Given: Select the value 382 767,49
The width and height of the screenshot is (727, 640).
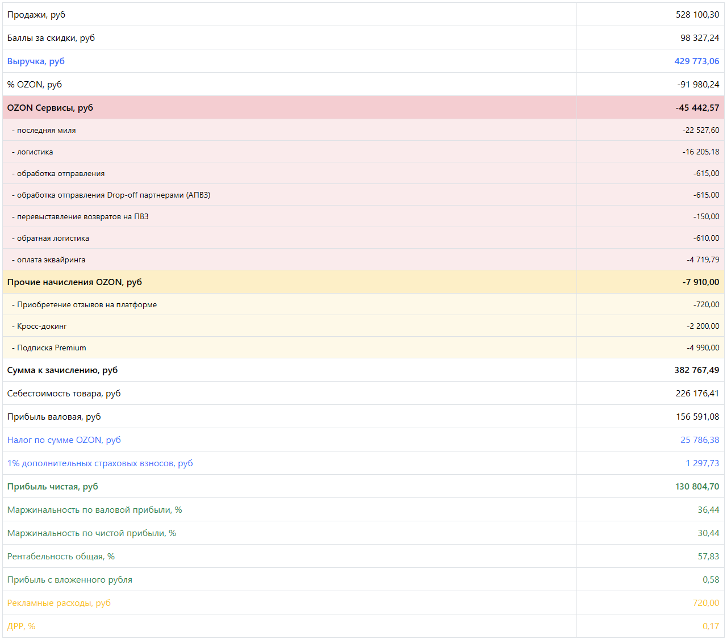Looking at the screenshot, I should (696, 370).
